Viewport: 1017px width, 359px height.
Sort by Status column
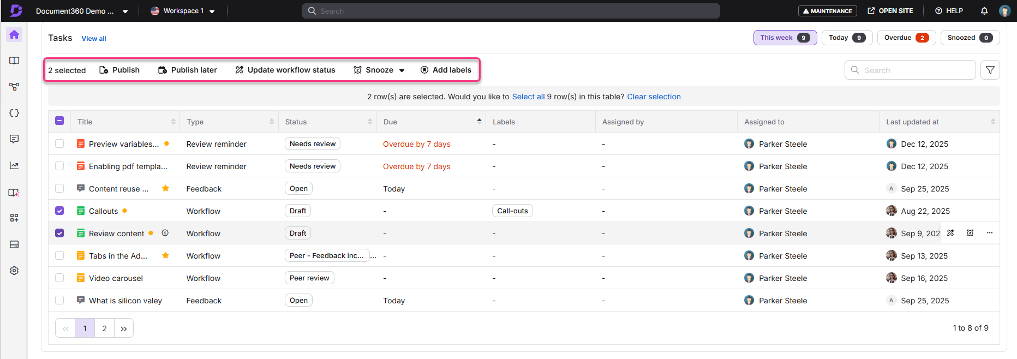[370, 122]
